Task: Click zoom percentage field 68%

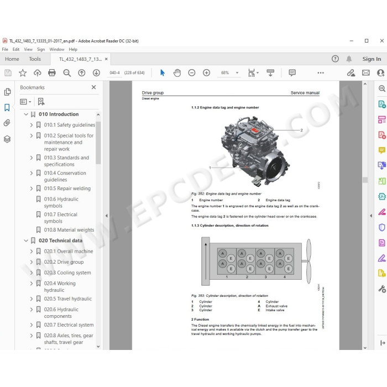Action: click(x=225, y=73)
